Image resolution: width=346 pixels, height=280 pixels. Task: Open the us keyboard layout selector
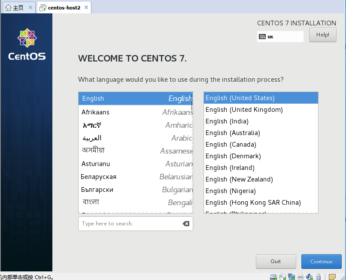[x=280, y=37]
